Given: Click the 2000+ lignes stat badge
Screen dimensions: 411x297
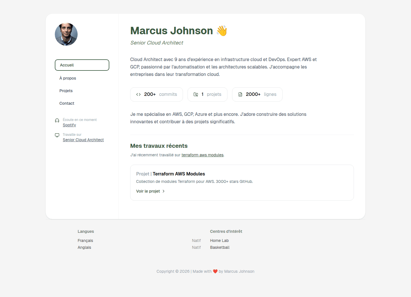Looking at the screenshot, I should [257, 94].
